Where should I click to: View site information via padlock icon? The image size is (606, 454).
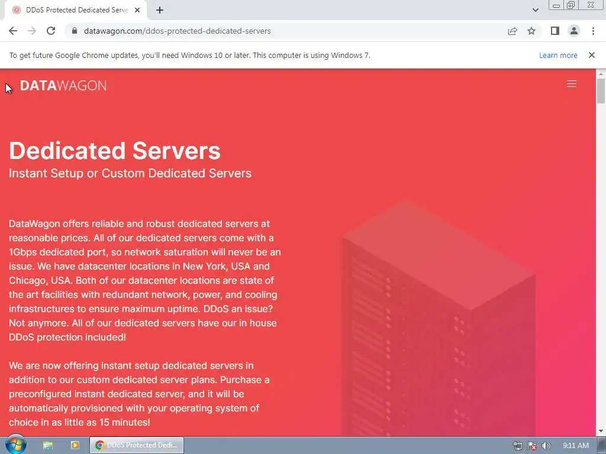coord(75,31)
